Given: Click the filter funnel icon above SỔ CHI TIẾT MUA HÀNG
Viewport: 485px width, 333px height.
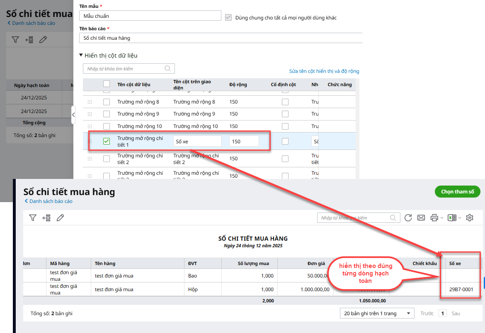Looking at the screenshot, I should point(33,218).
